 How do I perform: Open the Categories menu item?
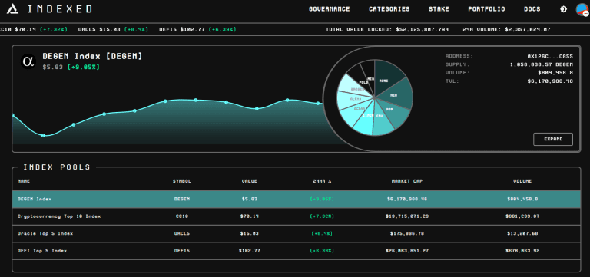tap(389, 9)
